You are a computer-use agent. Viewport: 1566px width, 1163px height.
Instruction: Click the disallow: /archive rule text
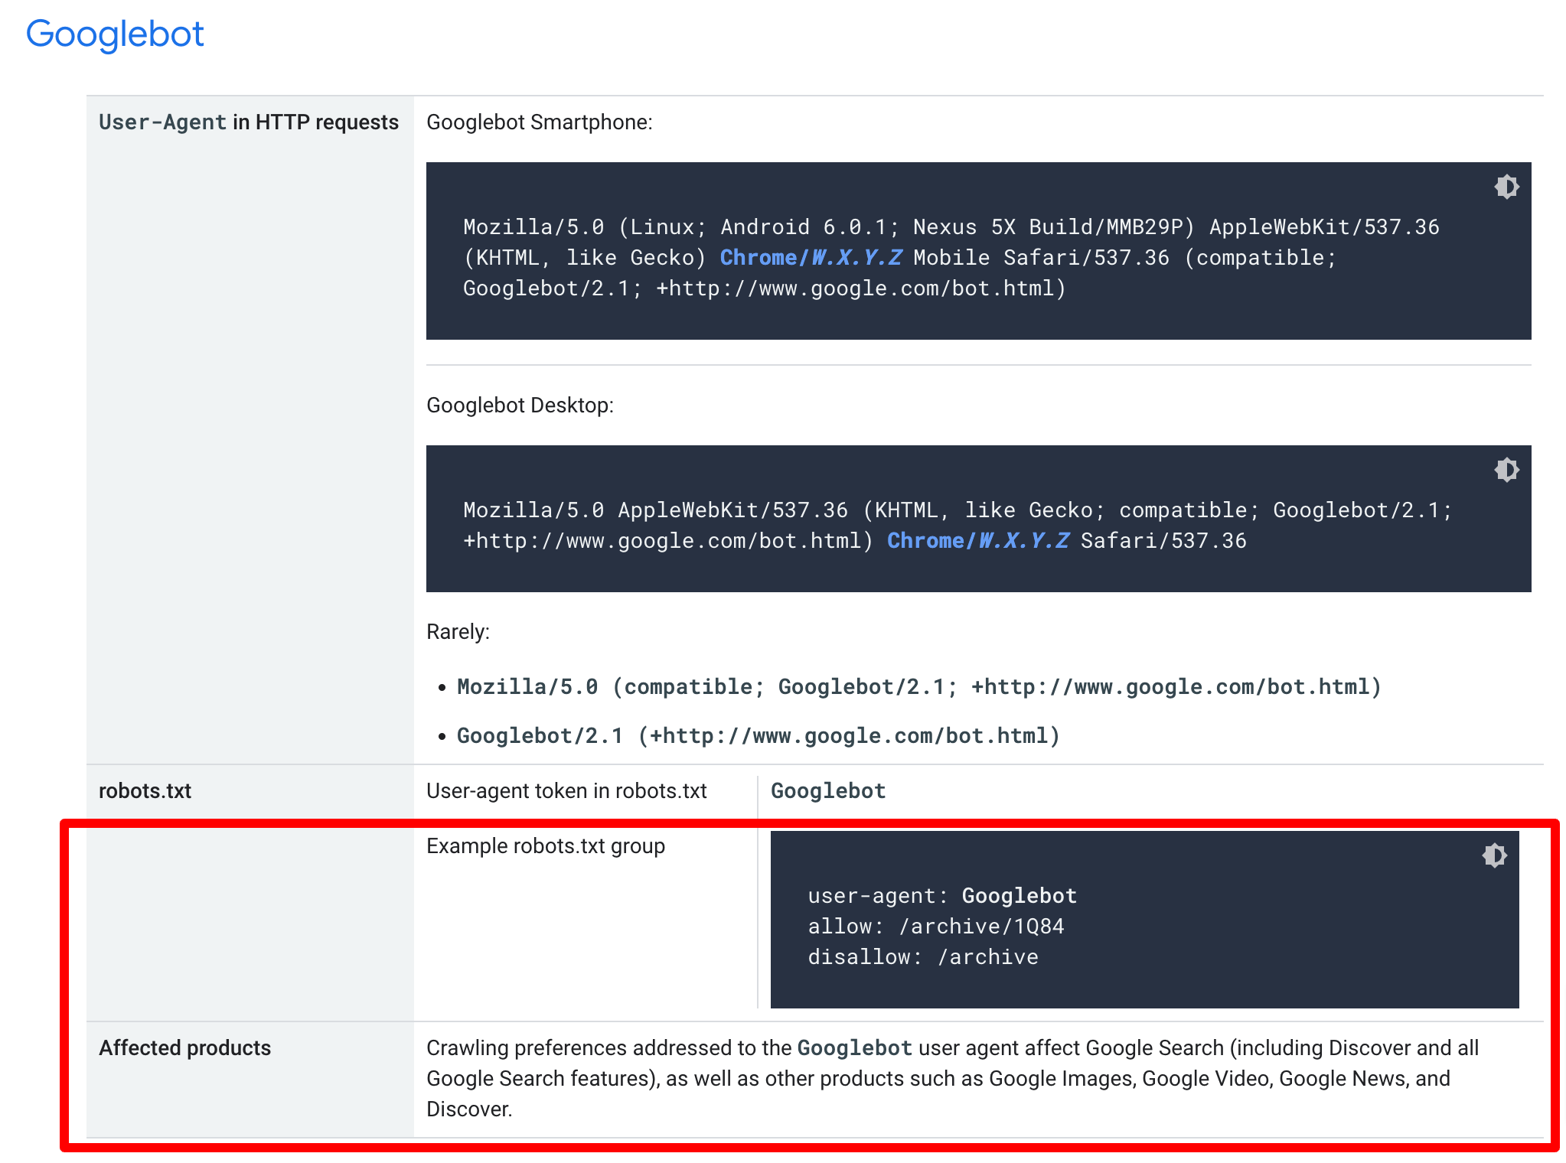coord(922,956)
